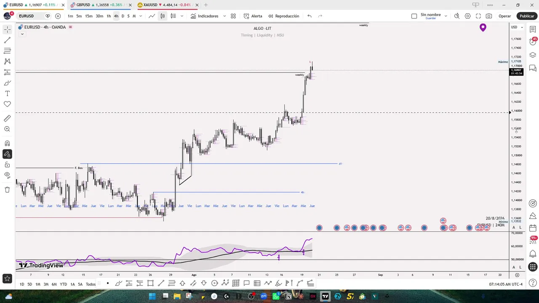Select the Todos date range
The width and height of the screenshot is (539, 303).
(91, 284)
